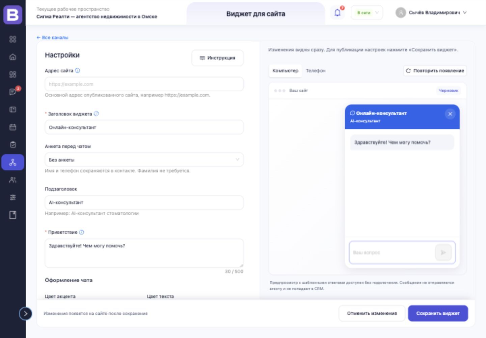Open the settings sliders sidebar icon
Screen dimensions: 486x338
[13, 197]
